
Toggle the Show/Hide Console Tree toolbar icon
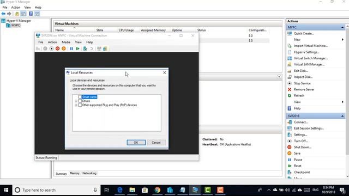[23, 14]
